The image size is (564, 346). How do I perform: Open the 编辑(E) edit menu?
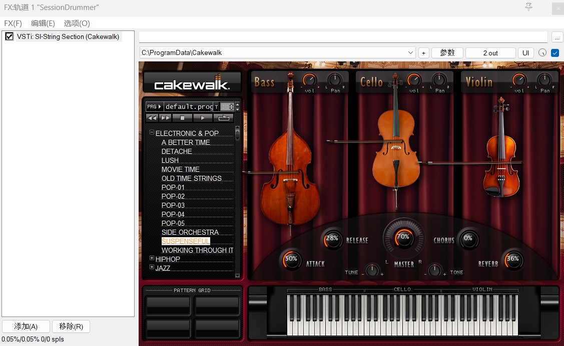43,23
